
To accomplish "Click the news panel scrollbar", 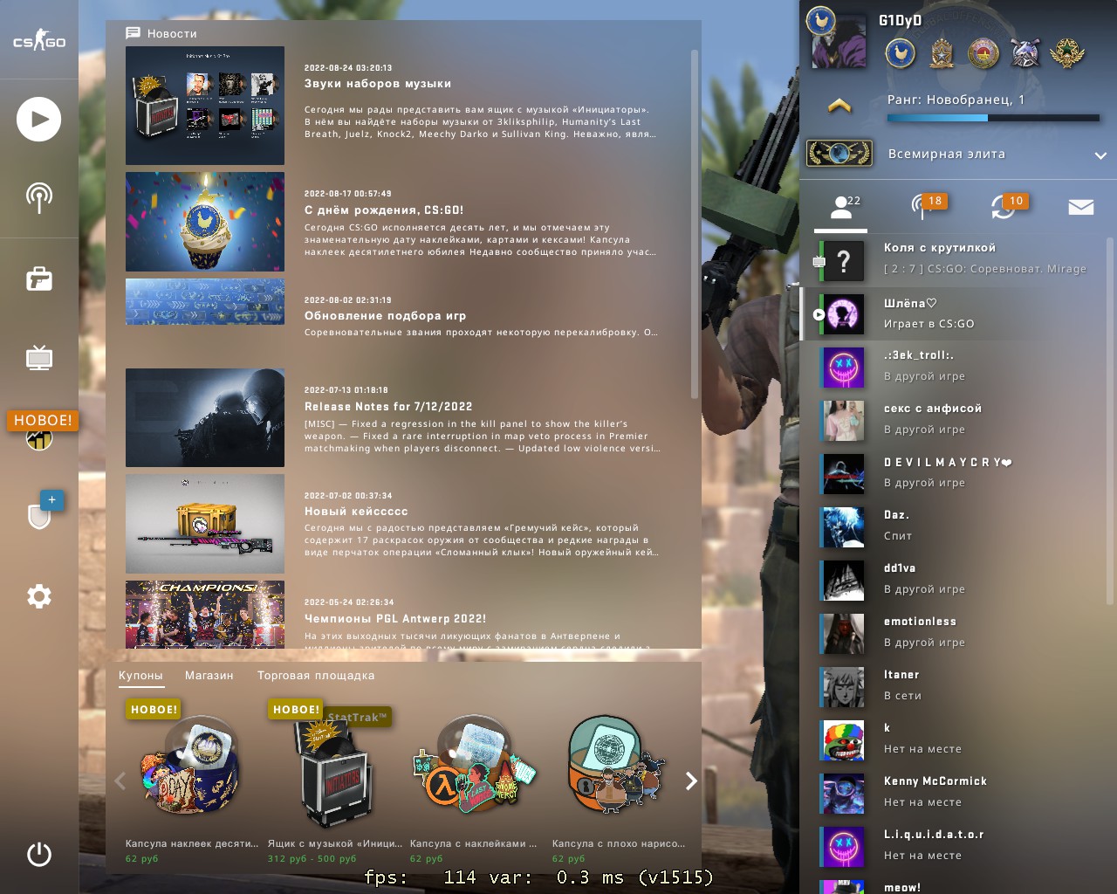I will pos(695,224).
